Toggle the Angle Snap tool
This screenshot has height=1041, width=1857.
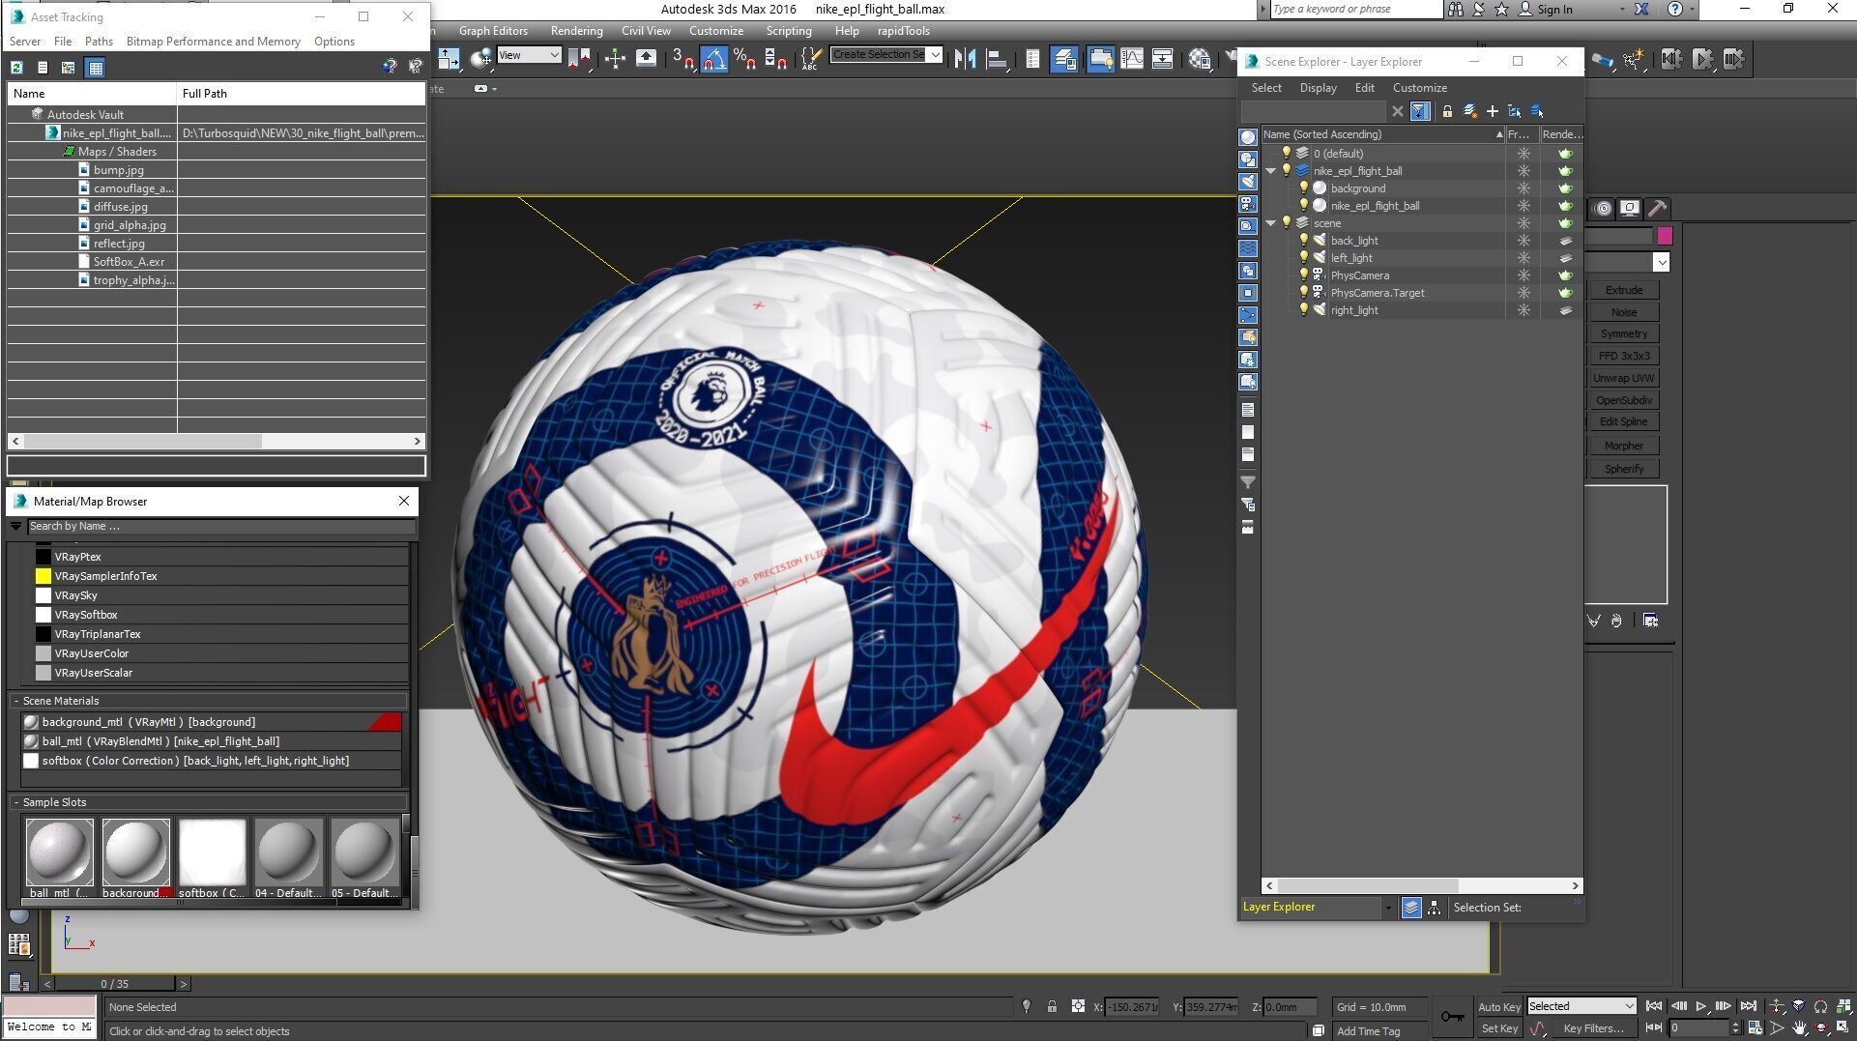coord(713,59)
